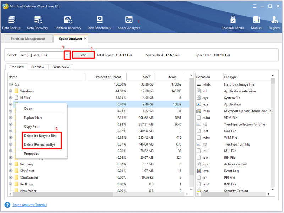Expand the [6 Files] tree node
This screenshot has width=284, height=213.
click(x=11, y=98)
